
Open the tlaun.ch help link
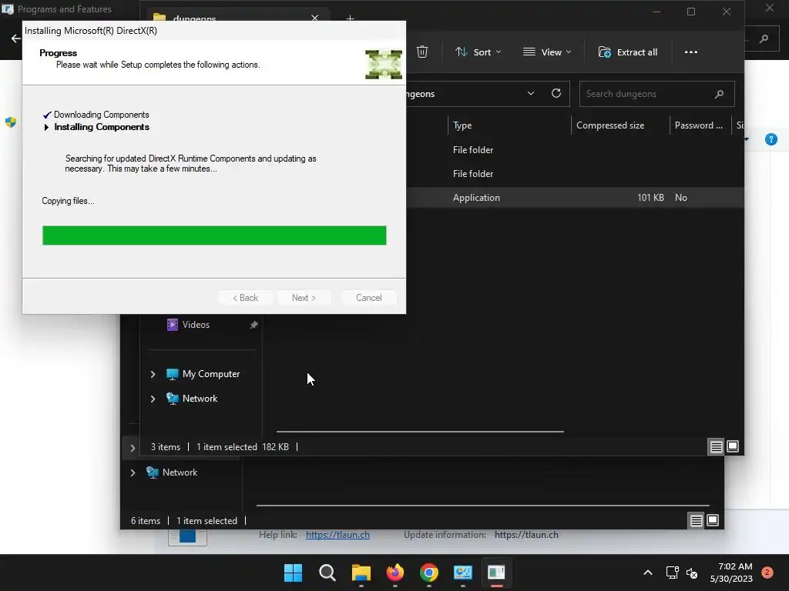coord(337,535)
